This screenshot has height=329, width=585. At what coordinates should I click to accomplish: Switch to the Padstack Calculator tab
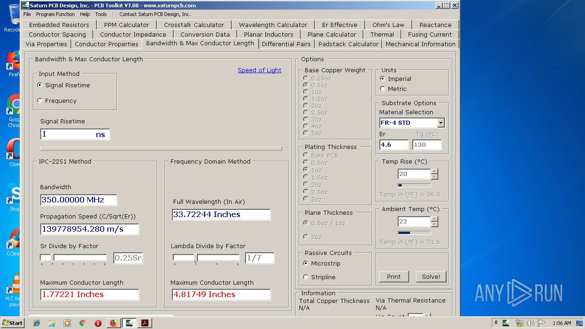click(349, 44)
